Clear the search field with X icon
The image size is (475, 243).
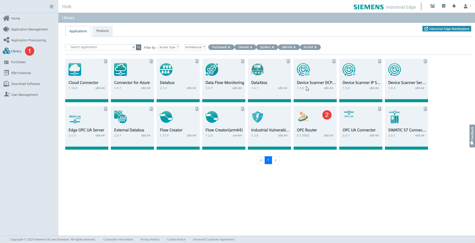click(x=133, y=47)
